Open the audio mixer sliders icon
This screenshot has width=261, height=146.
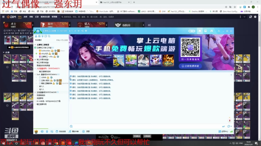(52, 132)
